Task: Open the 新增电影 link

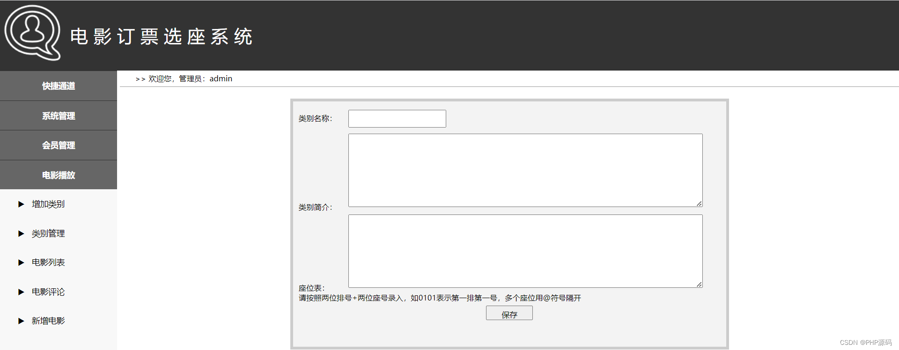Action: point(48,321)
